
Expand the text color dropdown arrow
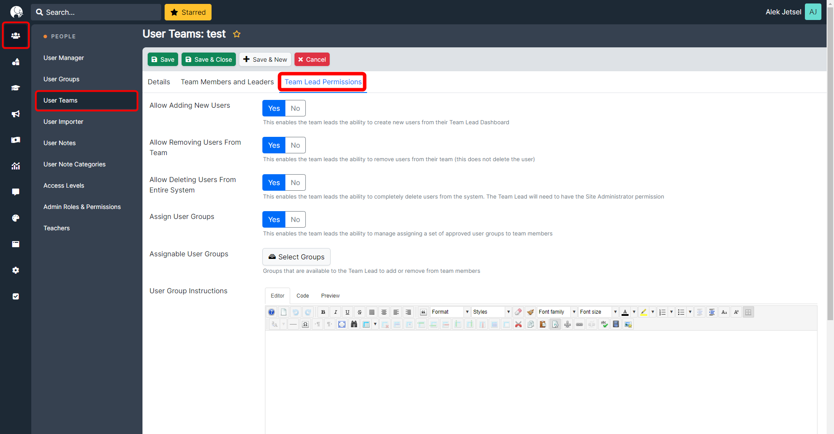[x=634, y=312]
